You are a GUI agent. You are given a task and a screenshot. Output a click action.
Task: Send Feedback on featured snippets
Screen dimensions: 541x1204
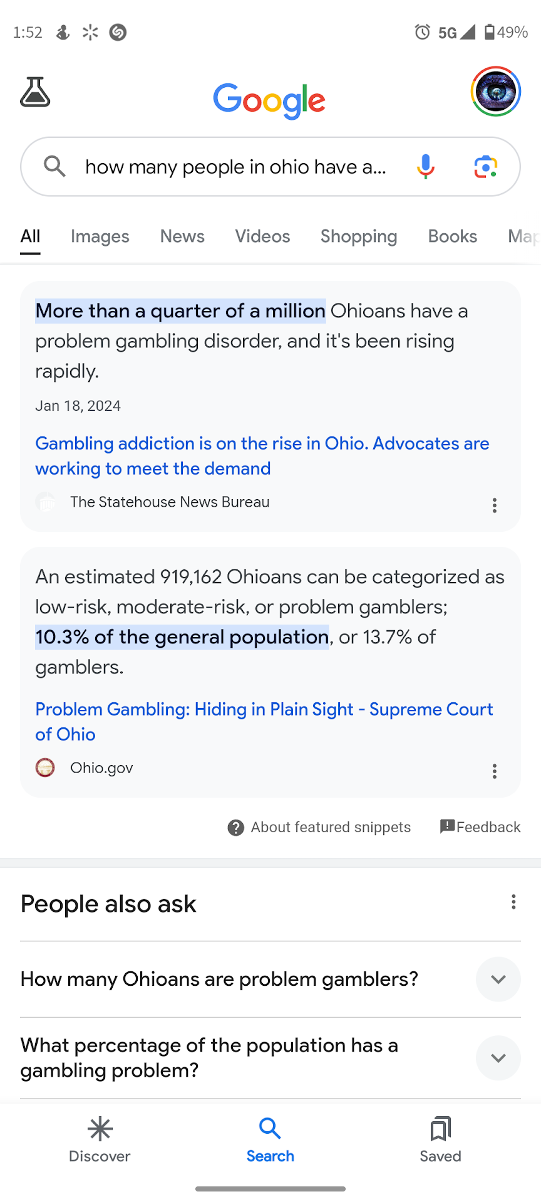[480, 827]
